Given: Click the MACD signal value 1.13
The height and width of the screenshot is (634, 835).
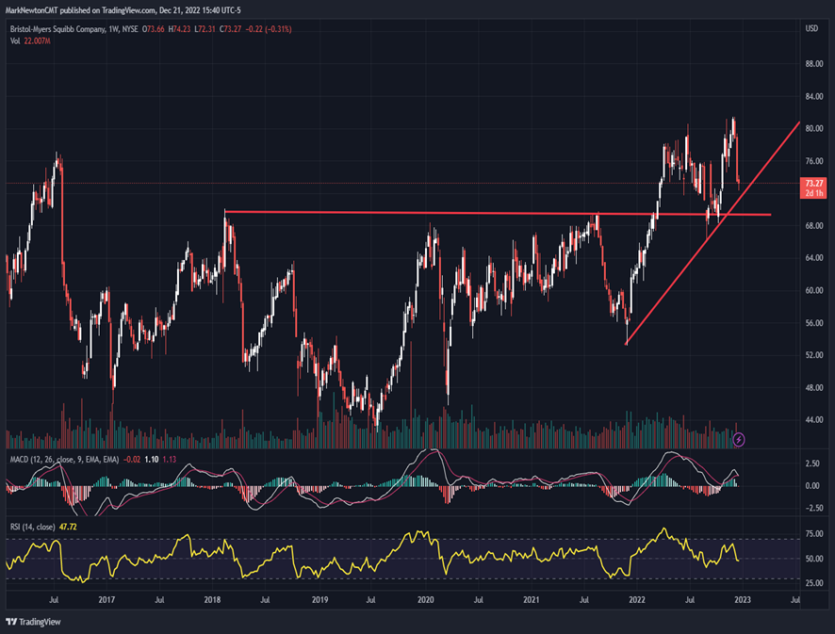Looking at the screenshot, I should click(x=170, y=460).
